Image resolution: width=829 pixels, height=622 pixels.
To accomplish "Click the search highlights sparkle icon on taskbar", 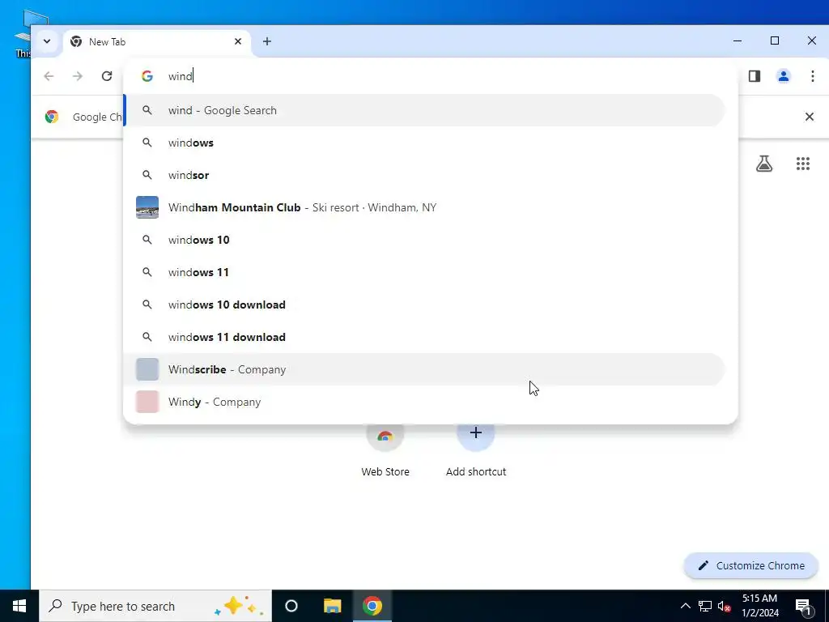I will click(x=239, y=606).
